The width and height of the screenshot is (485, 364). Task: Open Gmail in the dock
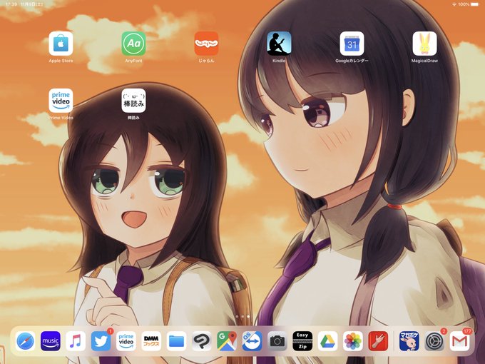(459, 341)
